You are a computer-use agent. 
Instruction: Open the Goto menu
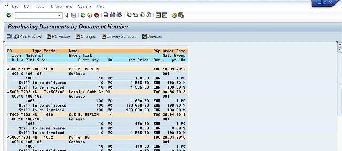point(41,6)
